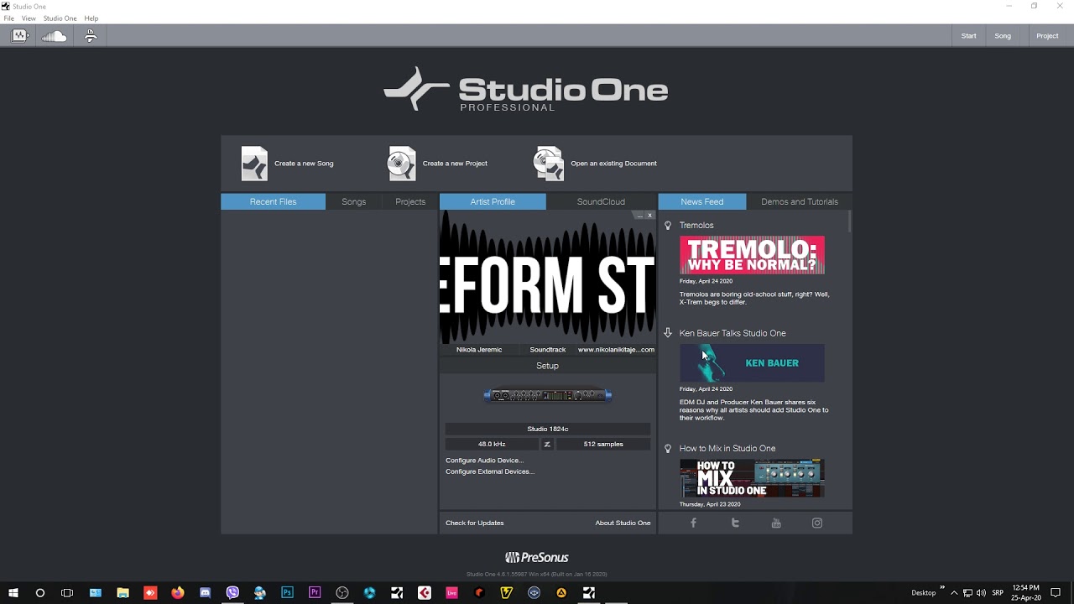Image resolution: width=1074 pixels, height=604 pixels.
Task: Click Configure Audio Device link
Action: coord(484,460)
